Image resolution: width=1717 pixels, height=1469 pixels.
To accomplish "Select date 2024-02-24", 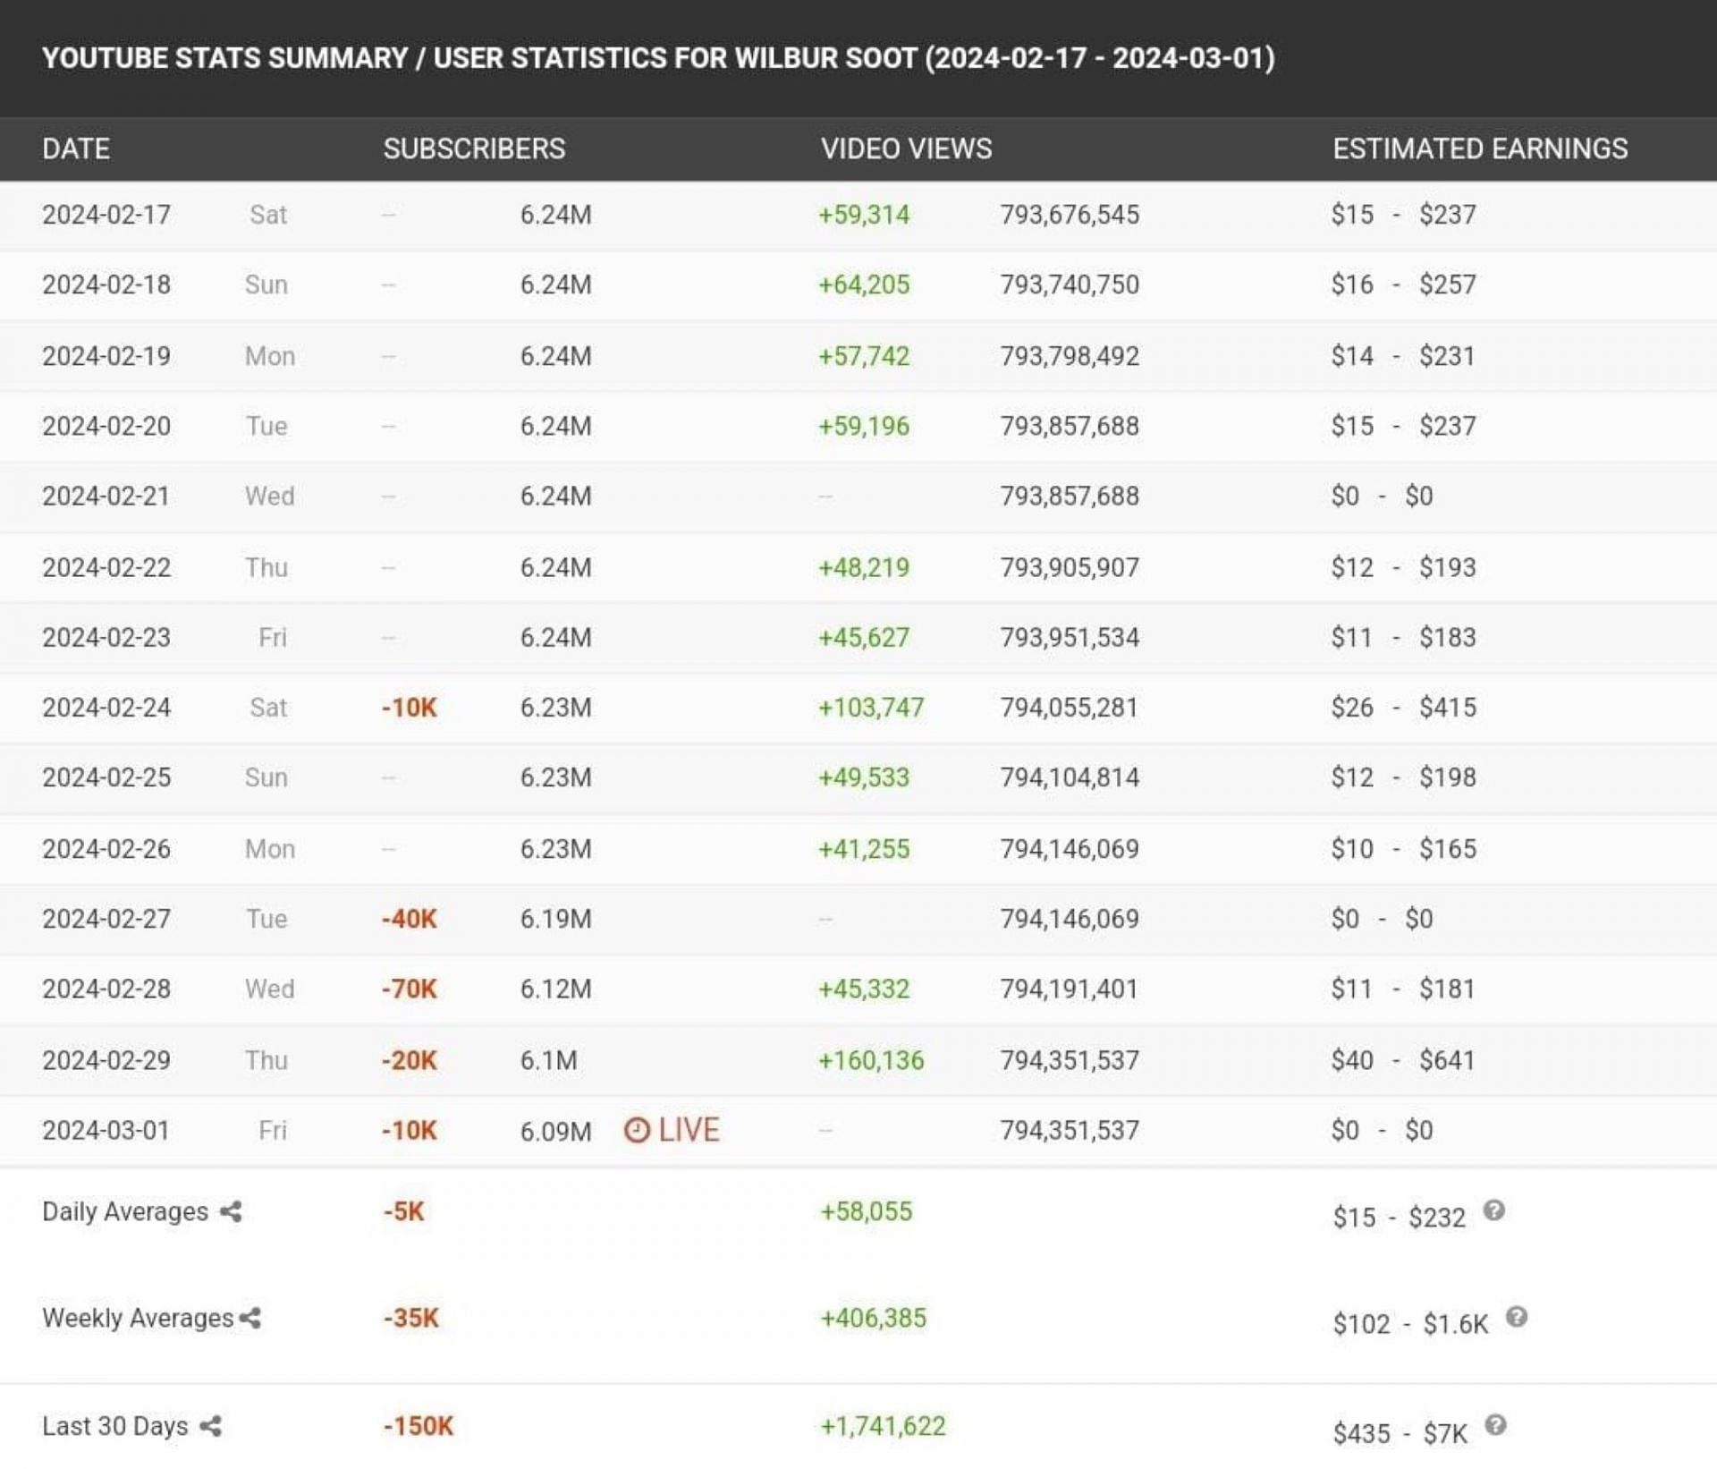I will coord(106,708).
